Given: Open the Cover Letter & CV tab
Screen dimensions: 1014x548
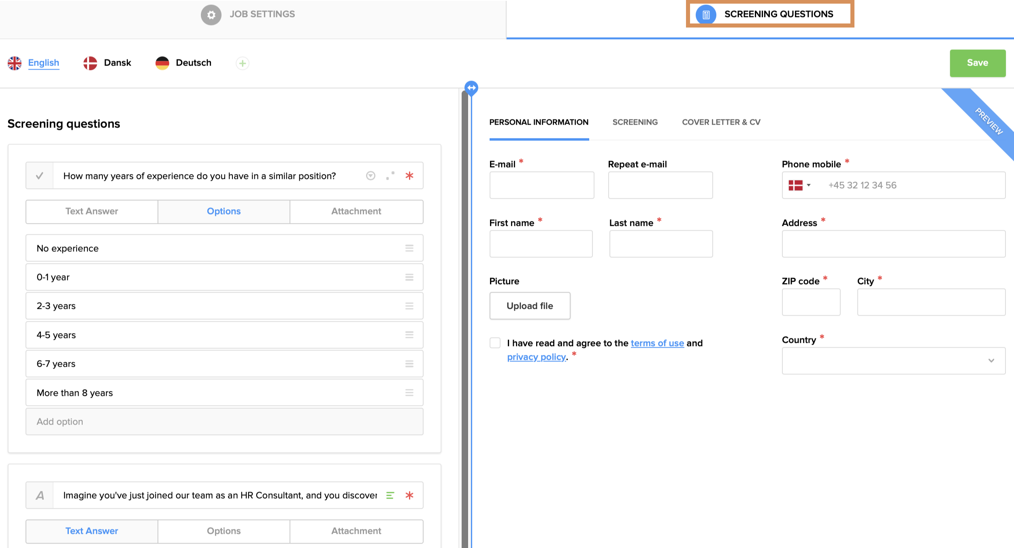Looking at the screenshot, I should [x=721, y=122].
